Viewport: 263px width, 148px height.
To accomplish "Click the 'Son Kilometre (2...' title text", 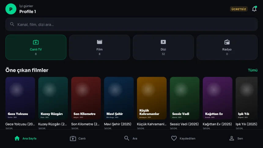I will coord(85,124).
